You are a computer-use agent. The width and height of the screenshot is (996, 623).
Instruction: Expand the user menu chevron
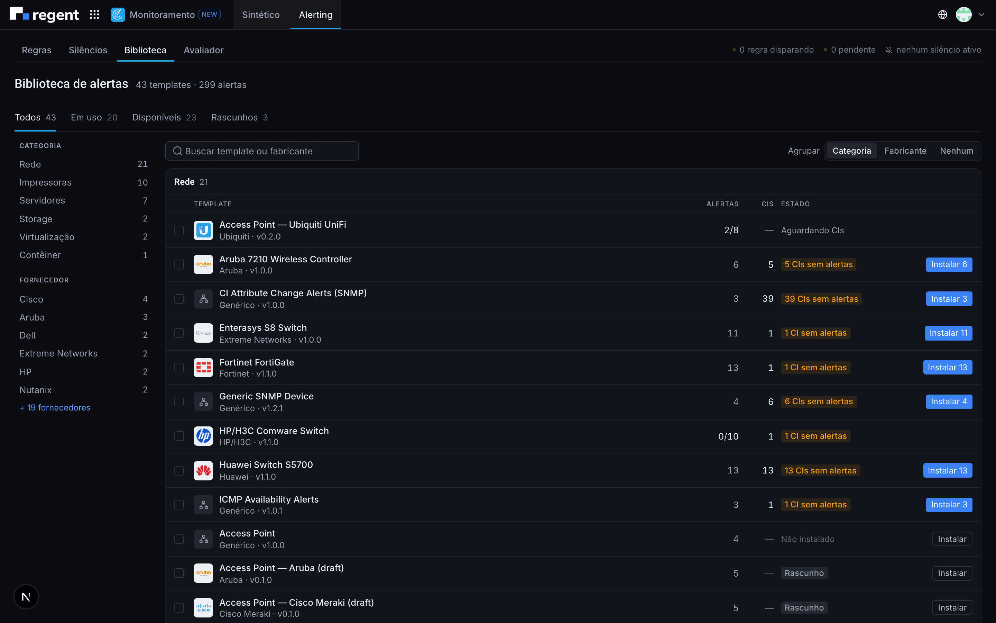point(981,15)
